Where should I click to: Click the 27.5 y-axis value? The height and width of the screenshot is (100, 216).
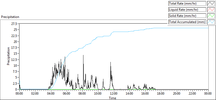point(14,24)
